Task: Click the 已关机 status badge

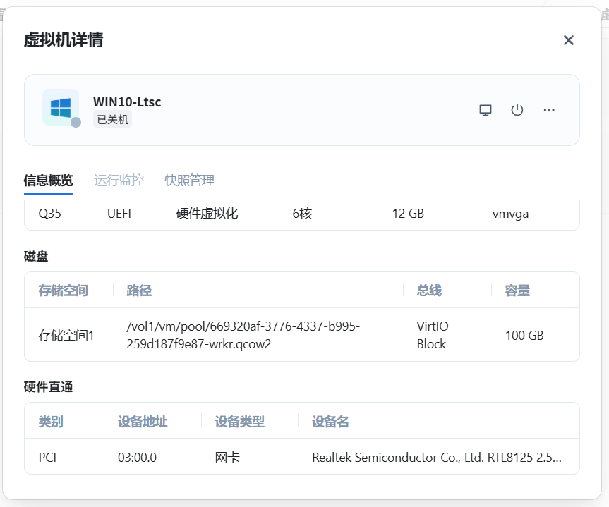Action: point(113,119)
